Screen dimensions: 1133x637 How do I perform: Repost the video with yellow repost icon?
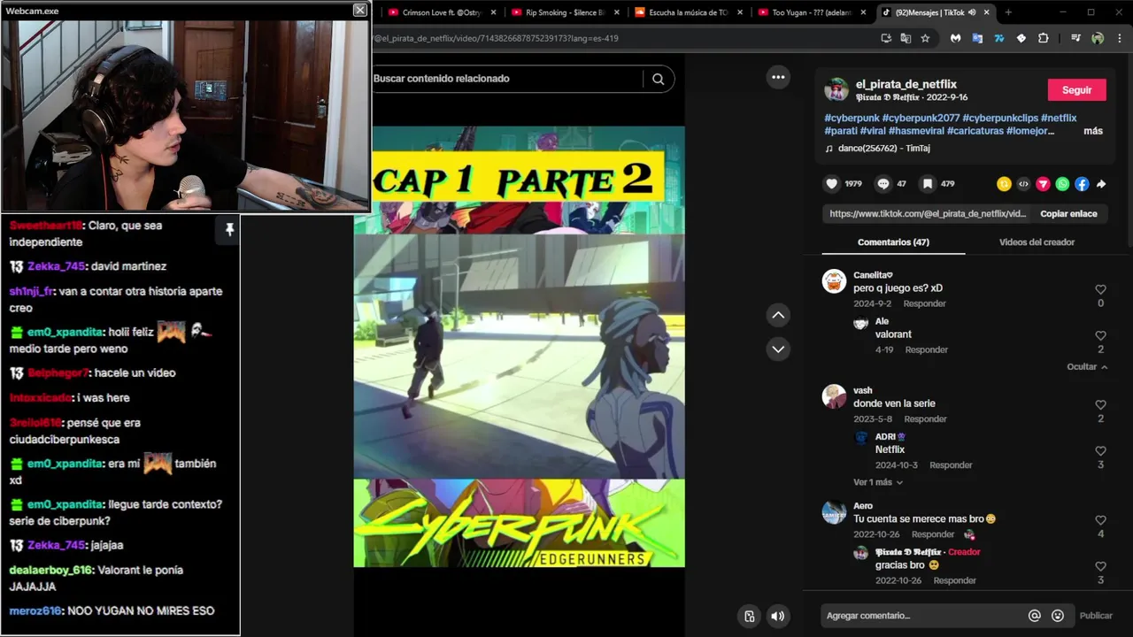click(x=1004, y=184)
